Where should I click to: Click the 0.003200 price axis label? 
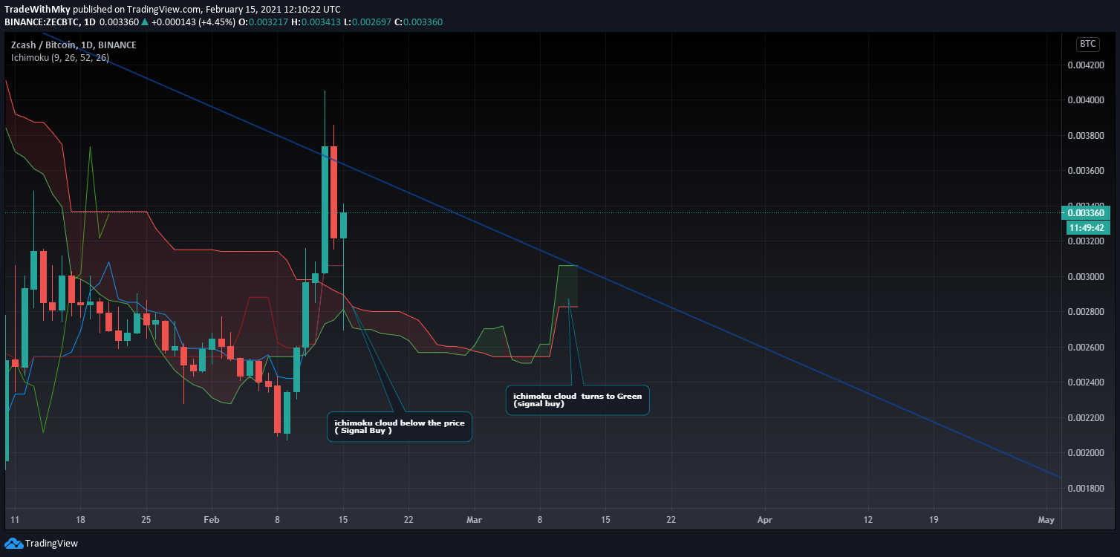click(x=1085, y=241)
